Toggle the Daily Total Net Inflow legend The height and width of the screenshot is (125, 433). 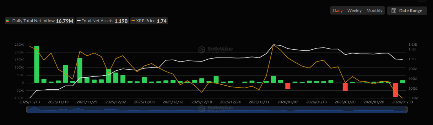coord(40,21)
